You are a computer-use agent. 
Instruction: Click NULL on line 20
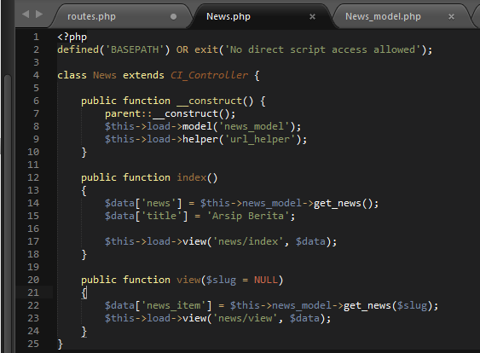click(266, 280)
